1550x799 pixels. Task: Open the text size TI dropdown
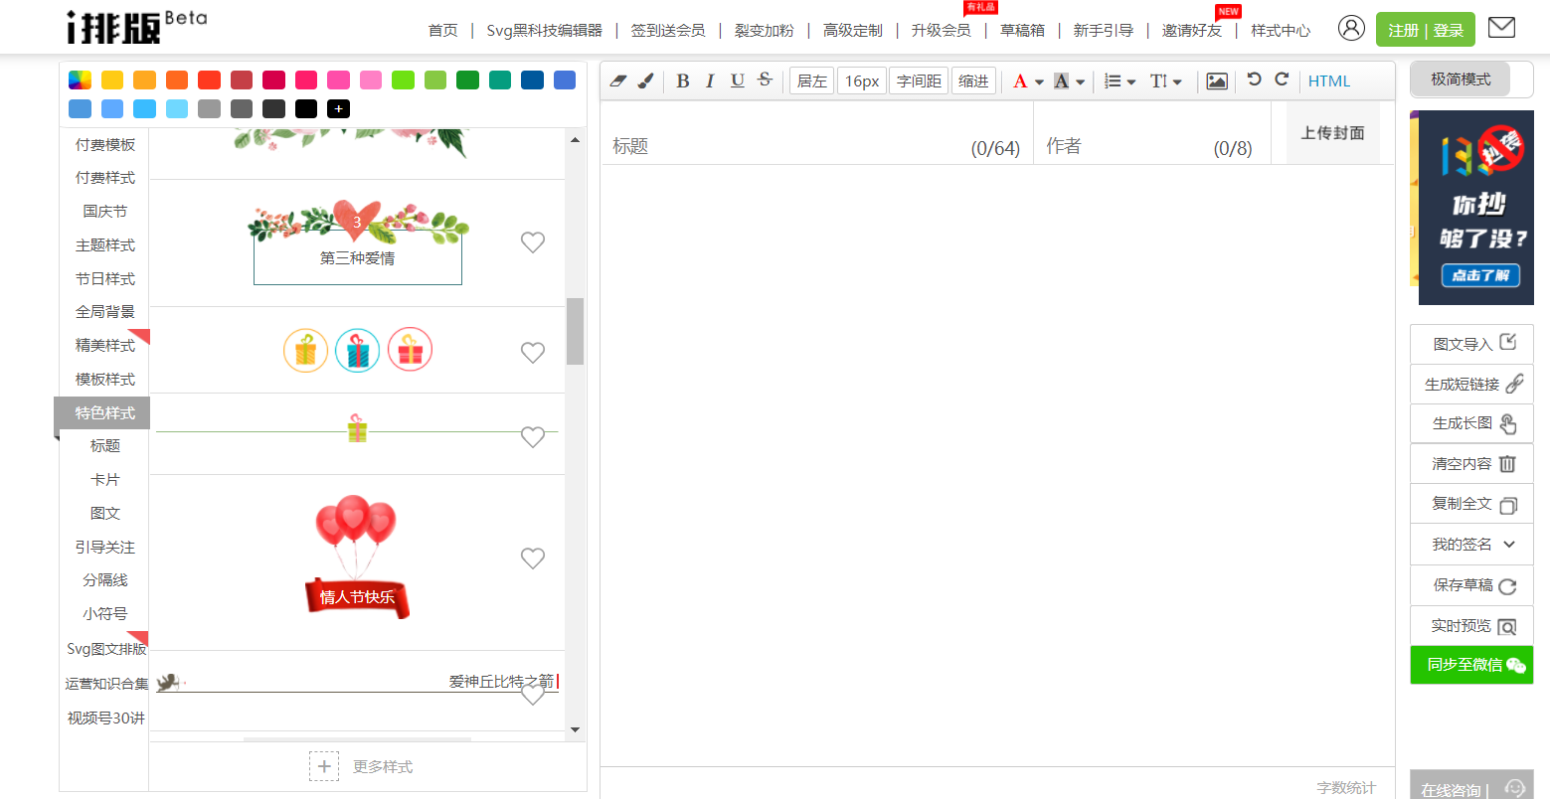click(x=1165, y=81)
